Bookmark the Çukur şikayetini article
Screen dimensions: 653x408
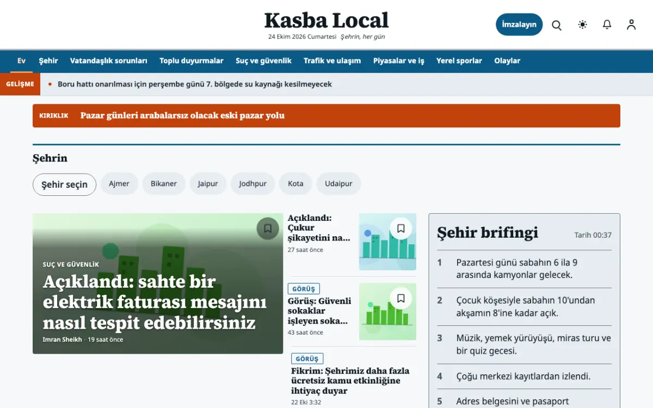point(401,228)
